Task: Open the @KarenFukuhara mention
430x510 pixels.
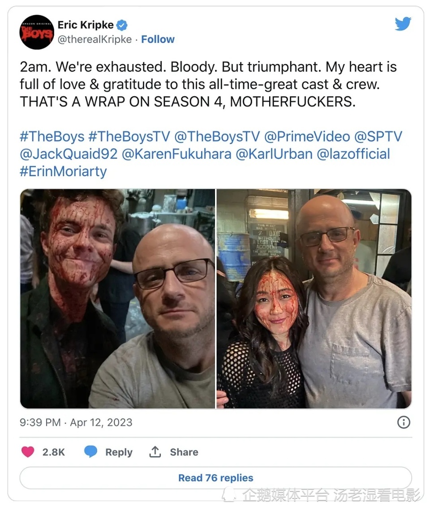Action: pyautogui.click(x=176, y=154)
